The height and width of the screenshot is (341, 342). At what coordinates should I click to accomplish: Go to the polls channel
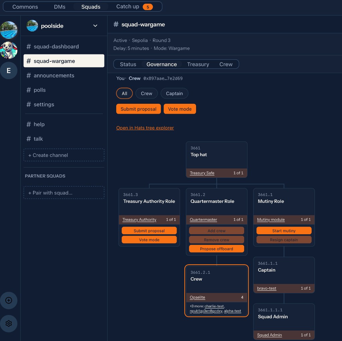pyautogui.click(x=64, y=90)
